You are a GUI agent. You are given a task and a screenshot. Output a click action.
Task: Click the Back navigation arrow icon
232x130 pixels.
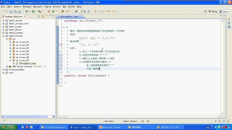coord(113,11)
